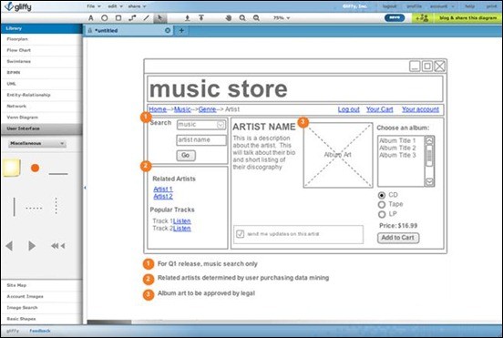Click the second magnifier zoom icon
This screenshot has height=338, width=503.
(x=256, y=18)
